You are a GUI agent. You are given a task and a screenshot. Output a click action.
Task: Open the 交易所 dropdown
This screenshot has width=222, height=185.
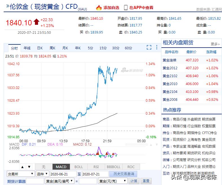tap(21, 174)
